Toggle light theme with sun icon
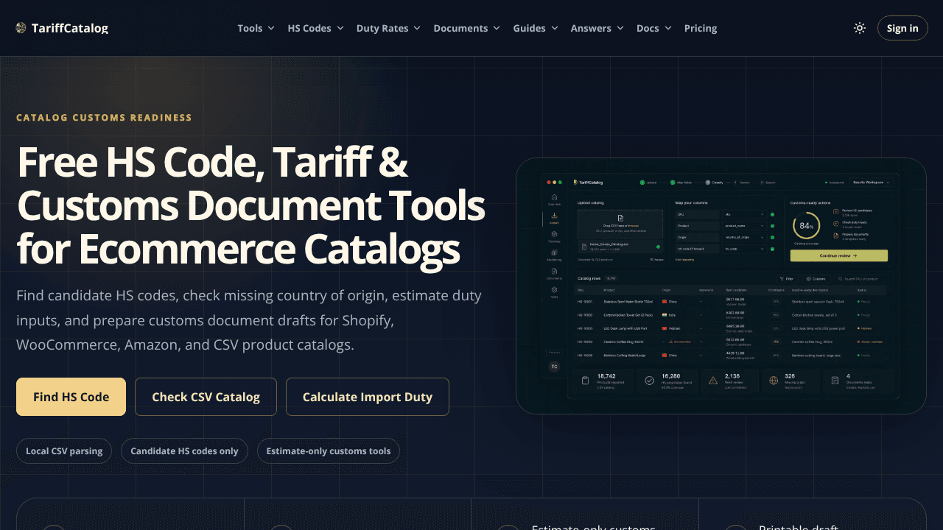Screen dimensions: 943x530 click(860, 28)
